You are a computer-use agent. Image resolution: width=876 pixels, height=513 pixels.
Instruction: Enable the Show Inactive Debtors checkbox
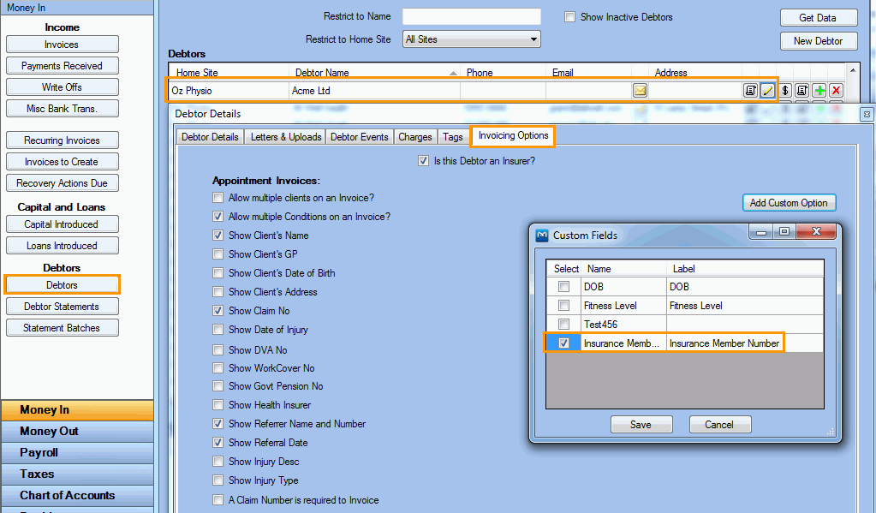click(570, 17)
